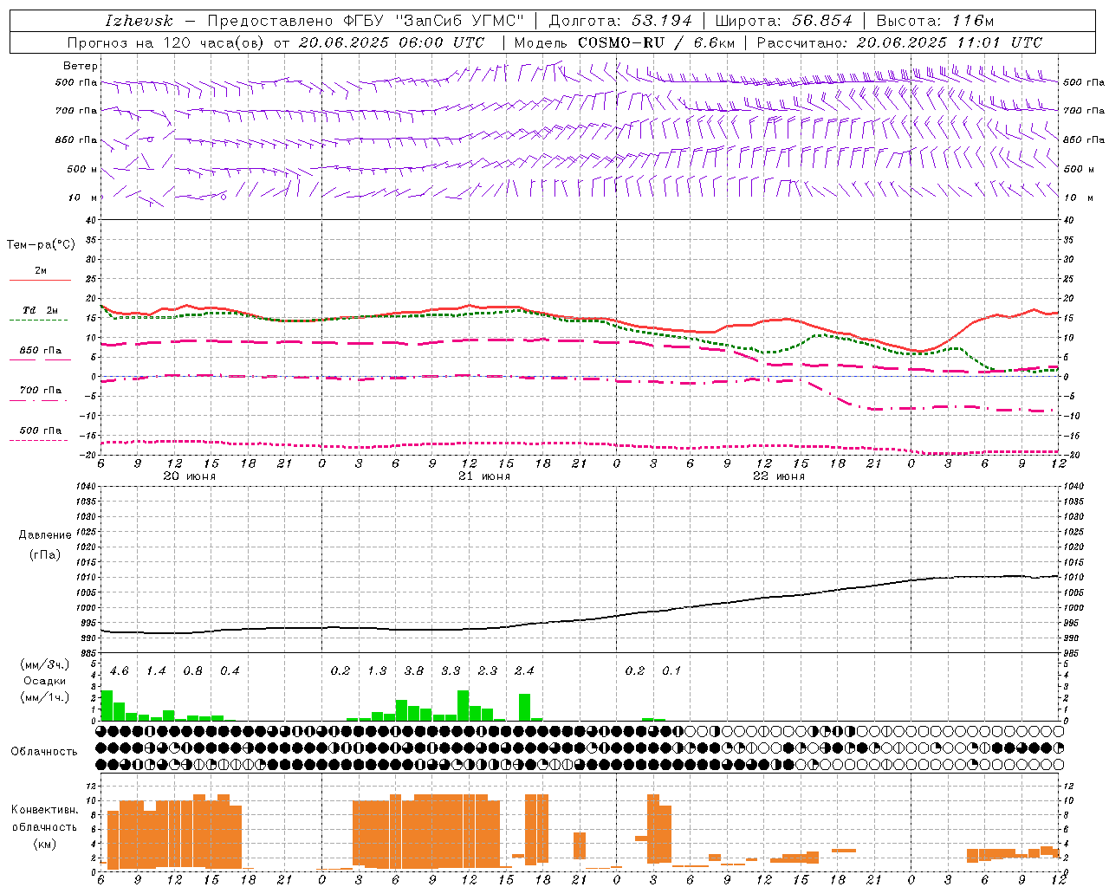Click the 3.3 precipitation value
This screenshot has width=1109, height=887.
pos(451,670)
